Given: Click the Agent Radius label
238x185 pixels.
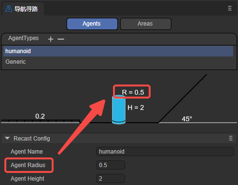Looking at the screenshot, I should pyautogui.click(x=28, y=165).
